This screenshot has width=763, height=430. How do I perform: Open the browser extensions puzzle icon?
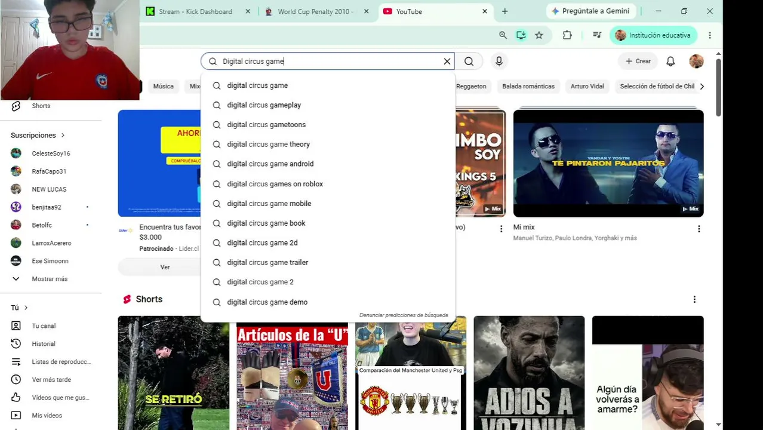[x=567, y=35]
